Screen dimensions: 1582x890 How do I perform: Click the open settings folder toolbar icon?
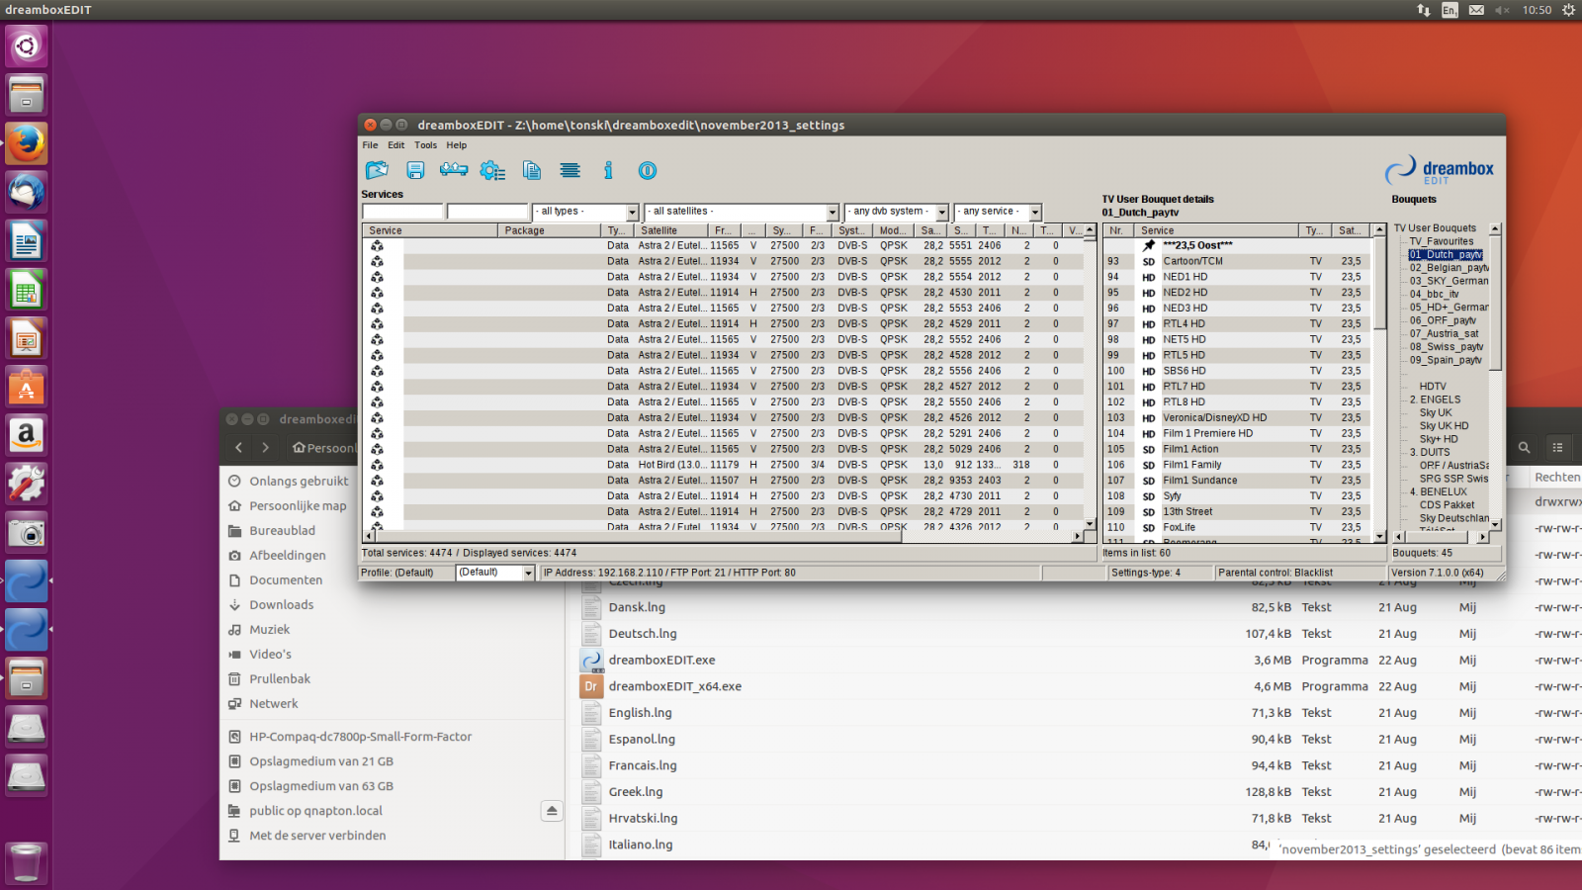[x=377, y=170]
